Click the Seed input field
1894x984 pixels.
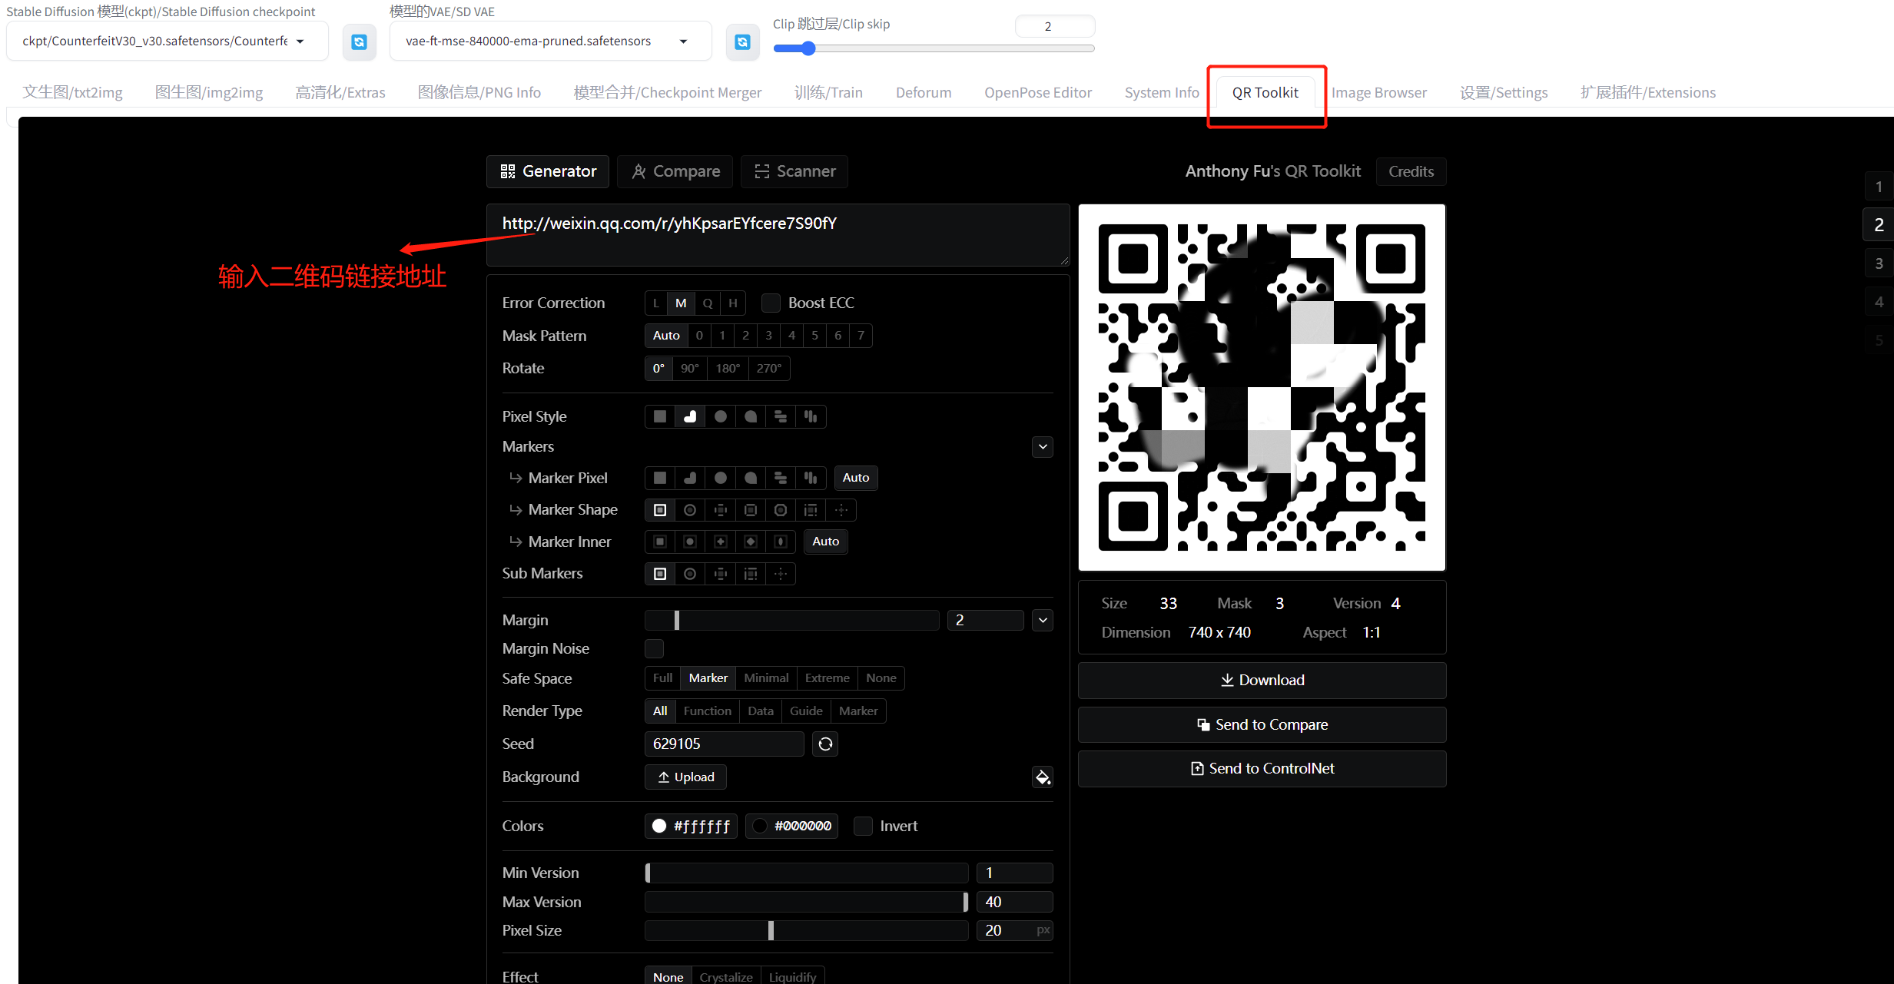(725, 744)
